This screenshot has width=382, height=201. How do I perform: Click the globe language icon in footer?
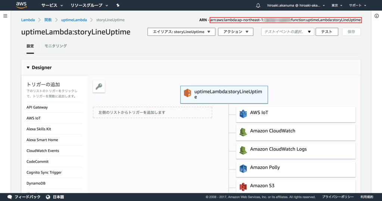pyautogui.click(x=48, y=197)
